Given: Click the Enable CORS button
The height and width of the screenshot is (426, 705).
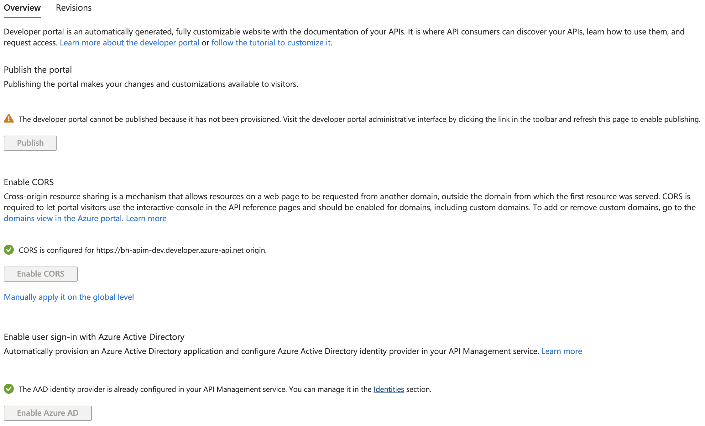Looking at the screenshot, I should (41, 274).
